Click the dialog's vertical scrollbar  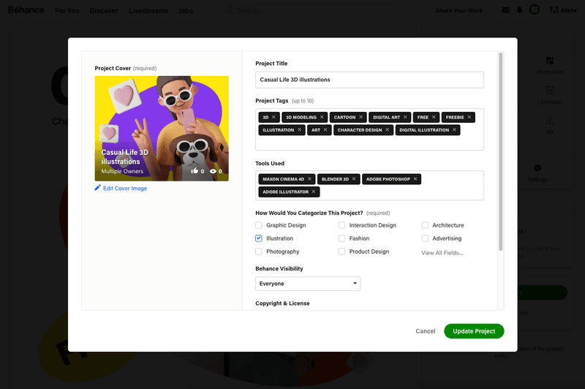point(501,152)
